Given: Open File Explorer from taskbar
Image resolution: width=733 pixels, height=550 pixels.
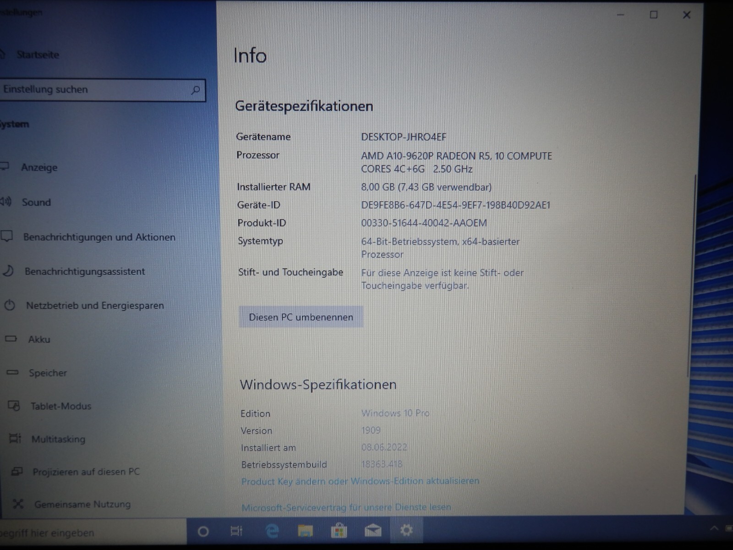Looking at the screenshot, I should point(305,531).
